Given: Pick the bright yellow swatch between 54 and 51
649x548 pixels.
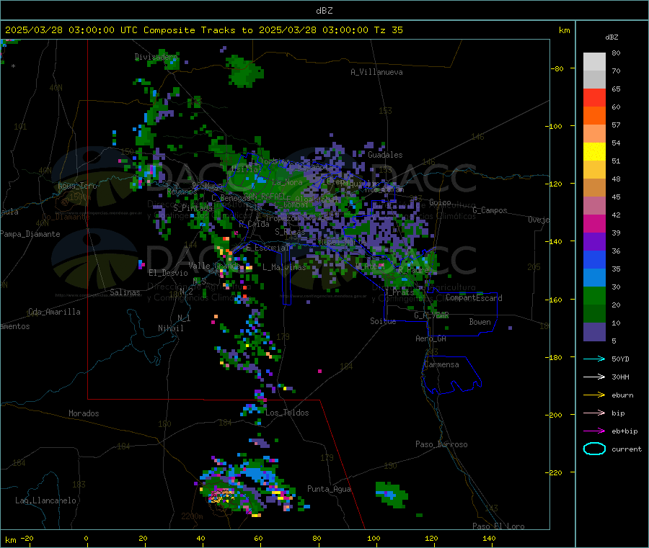Looking at the screenshot, I should pos(594,152).
